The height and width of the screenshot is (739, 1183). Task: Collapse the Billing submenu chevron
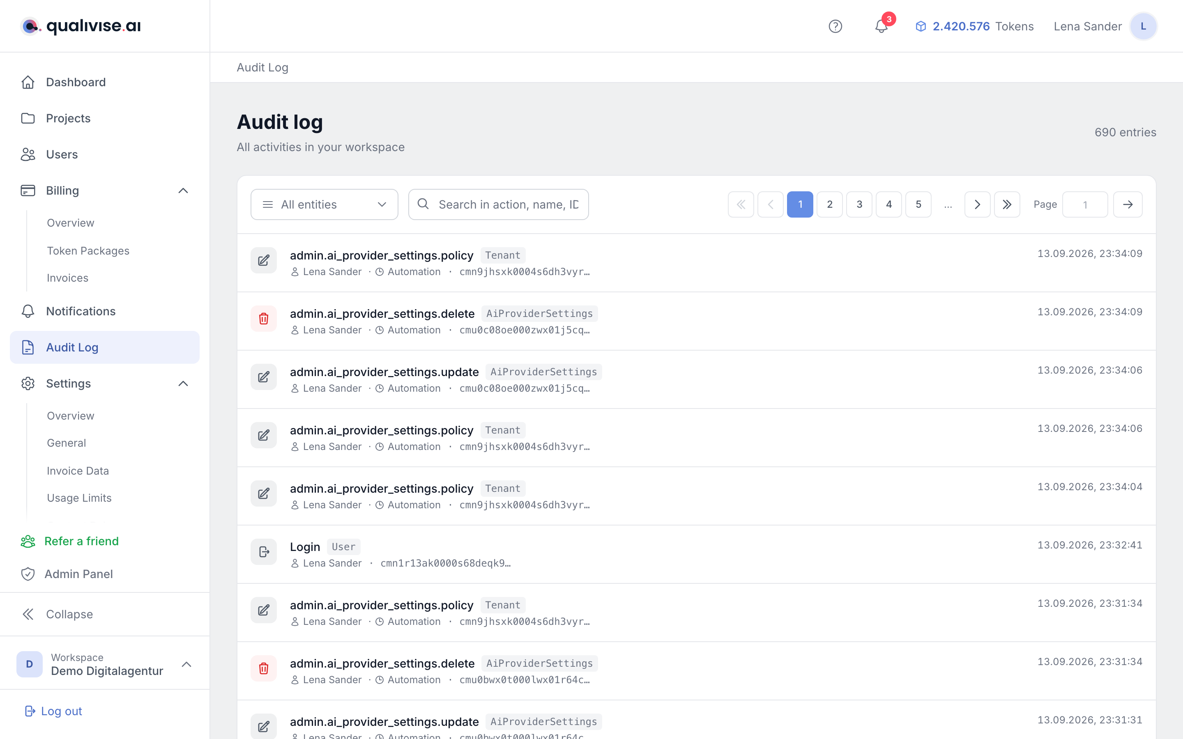click(183, 190)
